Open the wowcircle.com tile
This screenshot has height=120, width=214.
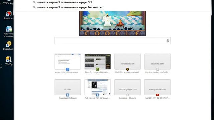point(127,61)
